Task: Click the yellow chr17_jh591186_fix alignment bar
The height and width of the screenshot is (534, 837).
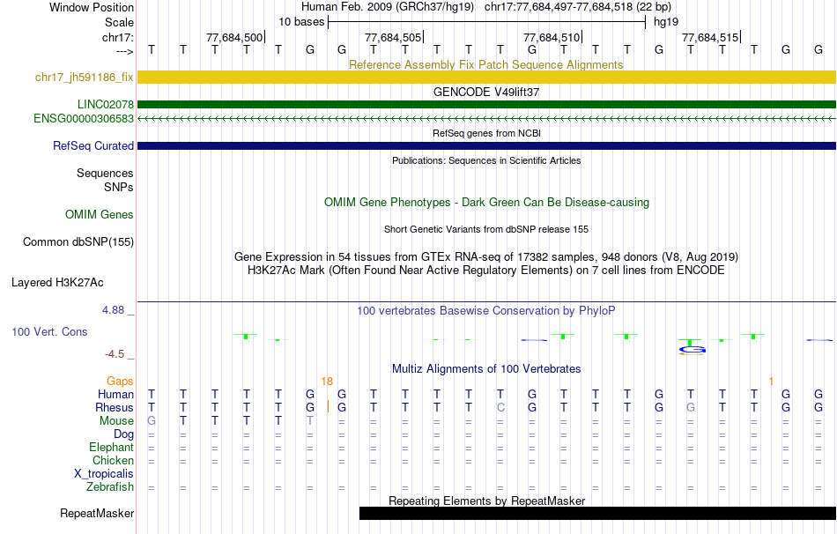Action: pos(486,77)
